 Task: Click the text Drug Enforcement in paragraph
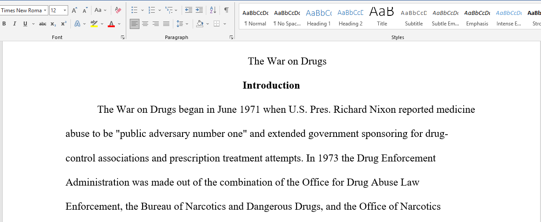click(x=396, y=158)
